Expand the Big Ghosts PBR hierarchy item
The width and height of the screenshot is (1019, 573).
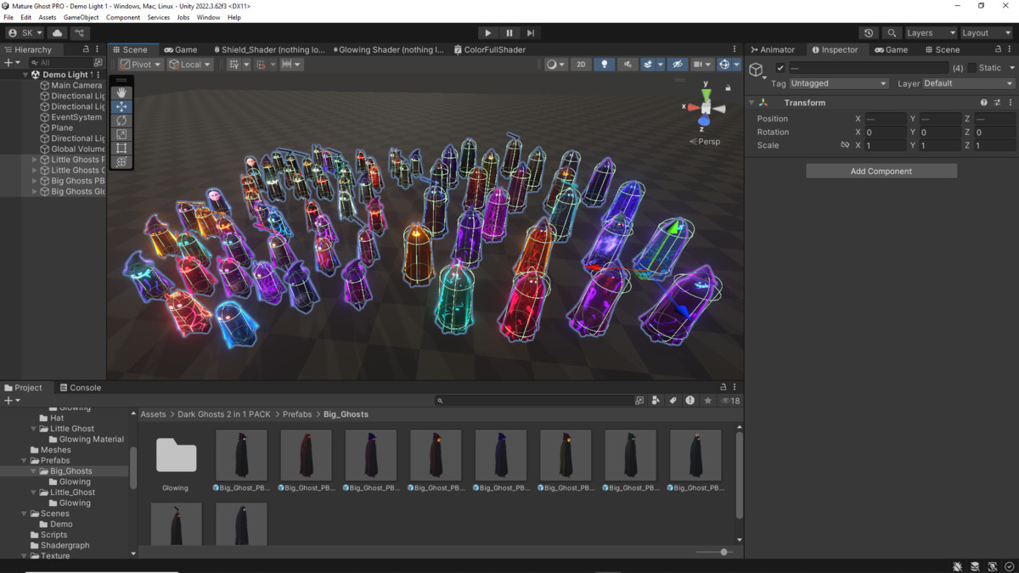35,181
